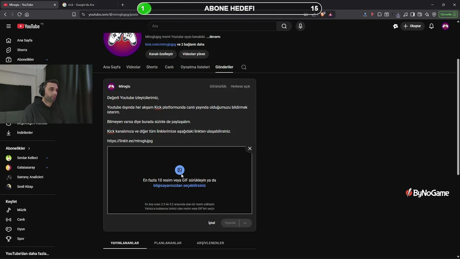Open Sesli Kitap subscription
The image size is (460, 259).
25,187
